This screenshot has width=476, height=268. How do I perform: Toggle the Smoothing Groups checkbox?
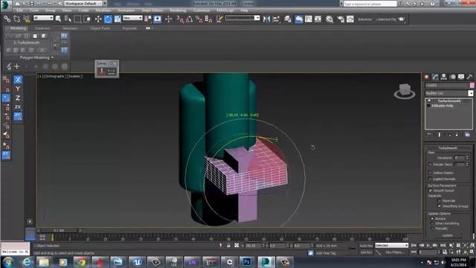click(x=439, y=206)
